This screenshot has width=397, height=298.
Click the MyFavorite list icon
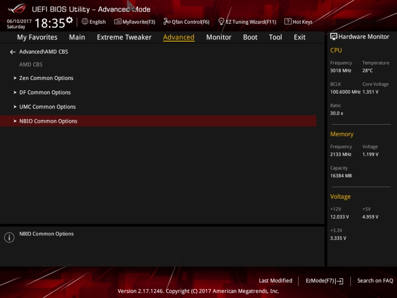pos(118,21)
